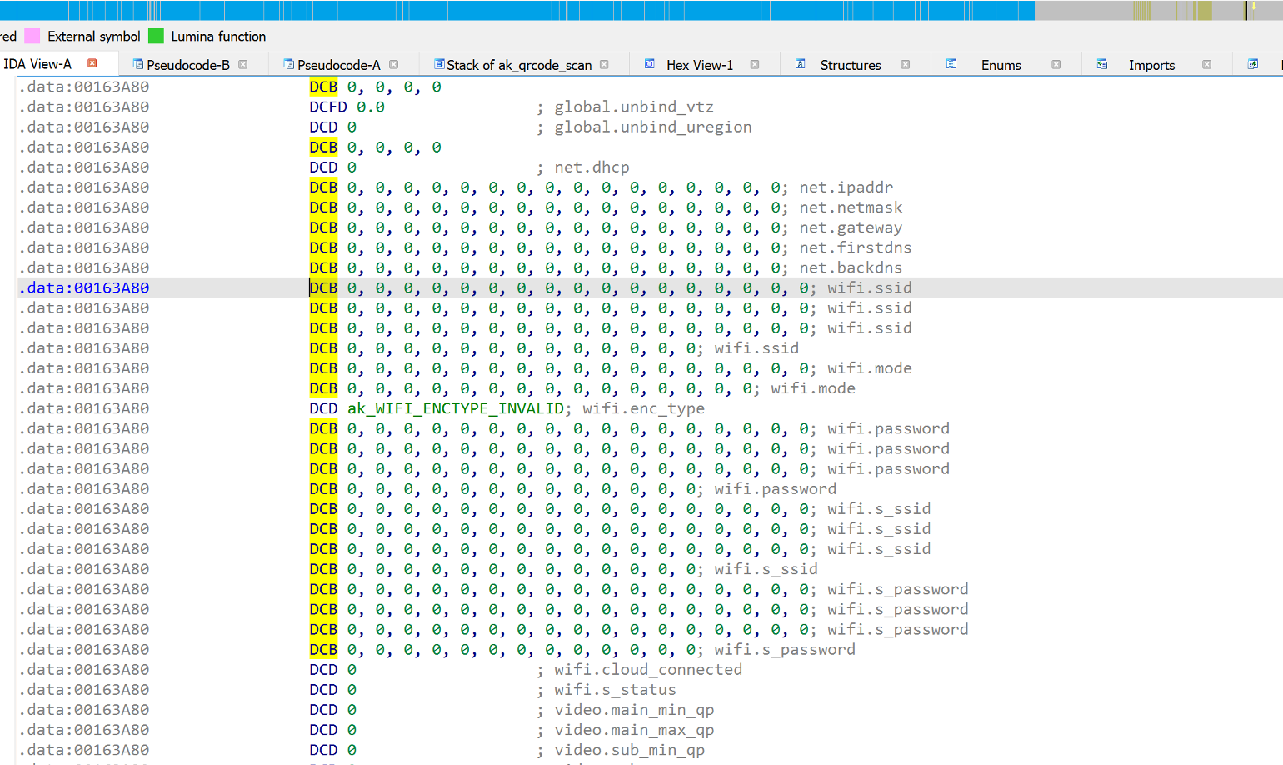Image resolution: width=1283 pixels, height=765 pixels.
Task: Close the IDA View-A tab
Action: [x=92, y=63]
